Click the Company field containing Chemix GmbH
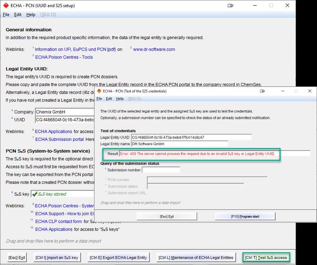The image size is (317, 265). tap(65, 112)
